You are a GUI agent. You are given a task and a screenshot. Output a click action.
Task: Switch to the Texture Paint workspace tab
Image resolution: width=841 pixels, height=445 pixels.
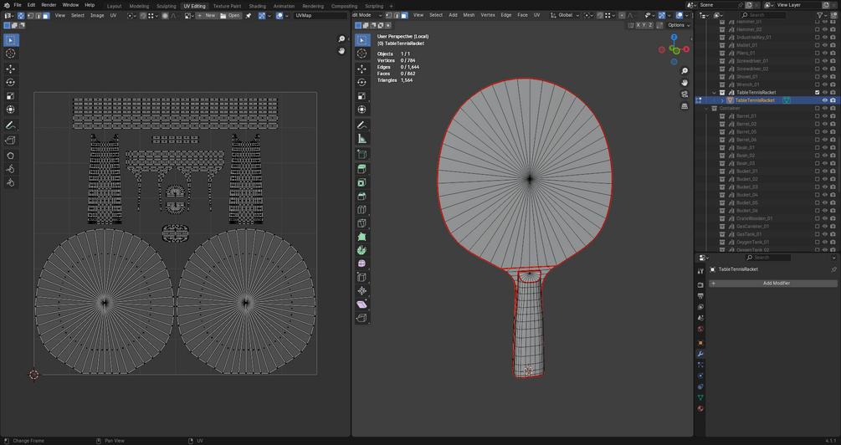click(x=227, y=6)
